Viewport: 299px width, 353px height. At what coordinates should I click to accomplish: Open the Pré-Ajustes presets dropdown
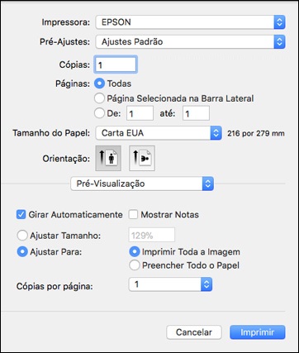pyautogui.click(x=190, y=42)
